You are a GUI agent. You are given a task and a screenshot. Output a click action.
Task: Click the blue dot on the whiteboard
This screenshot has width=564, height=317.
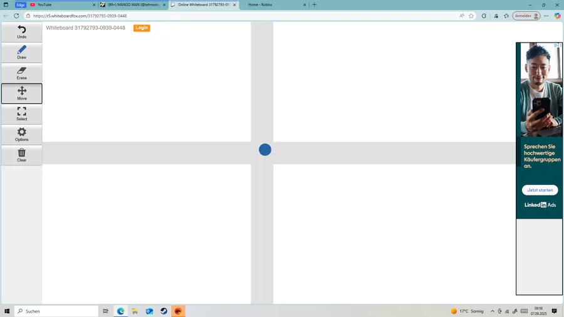coord(265,150)
